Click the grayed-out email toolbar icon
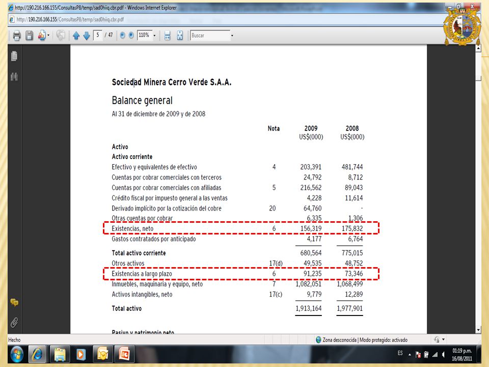The width and height of the screenshot is (489, 367). (61, 35)
